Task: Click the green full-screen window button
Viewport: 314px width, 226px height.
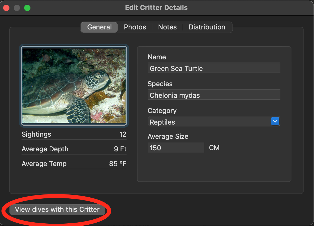Action: coord(27,8)
